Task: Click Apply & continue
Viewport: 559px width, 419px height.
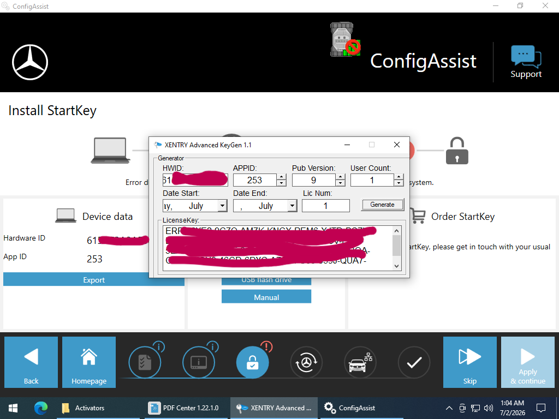Action: coord(528,362)
